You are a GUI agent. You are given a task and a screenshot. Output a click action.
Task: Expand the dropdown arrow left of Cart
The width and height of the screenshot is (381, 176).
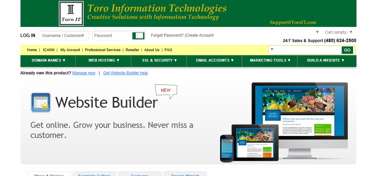pos(317,32)
